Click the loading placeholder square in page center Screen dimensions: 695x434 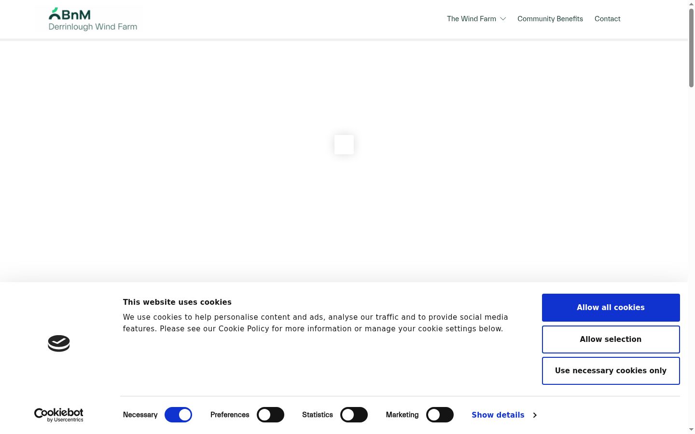[x=344, y=145]
